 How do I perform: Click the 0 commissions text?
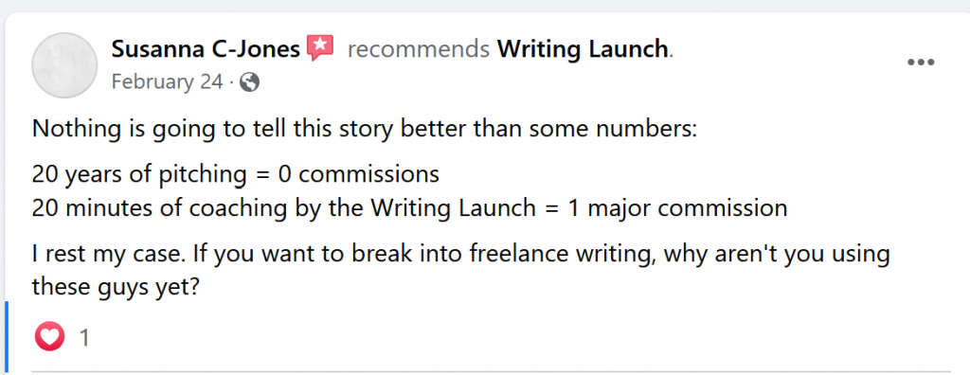(x=359, y=175)
